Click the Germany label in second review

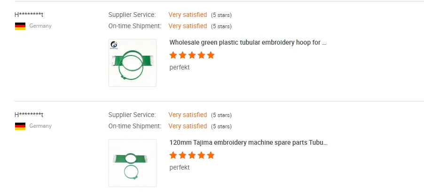pos(40,126)
